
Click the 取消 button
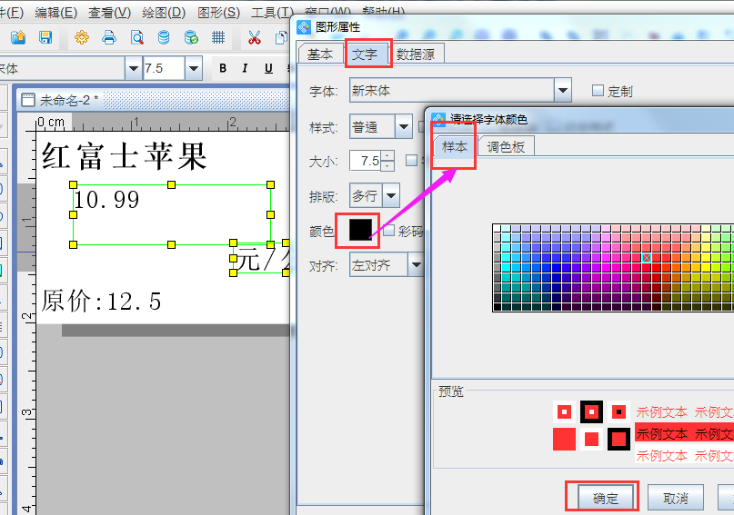[x=674, y=498]
